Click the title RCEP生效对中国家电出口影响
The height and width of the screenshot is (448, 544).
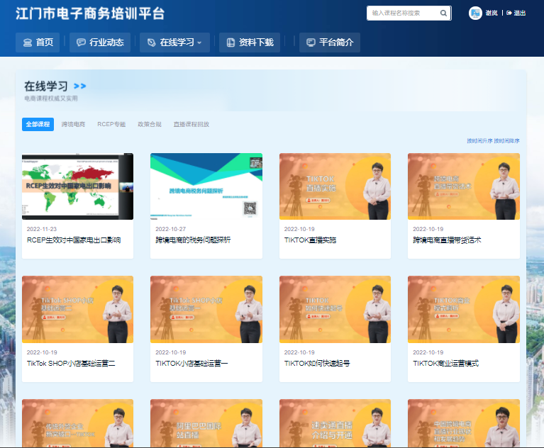click(x=74, y=240)
